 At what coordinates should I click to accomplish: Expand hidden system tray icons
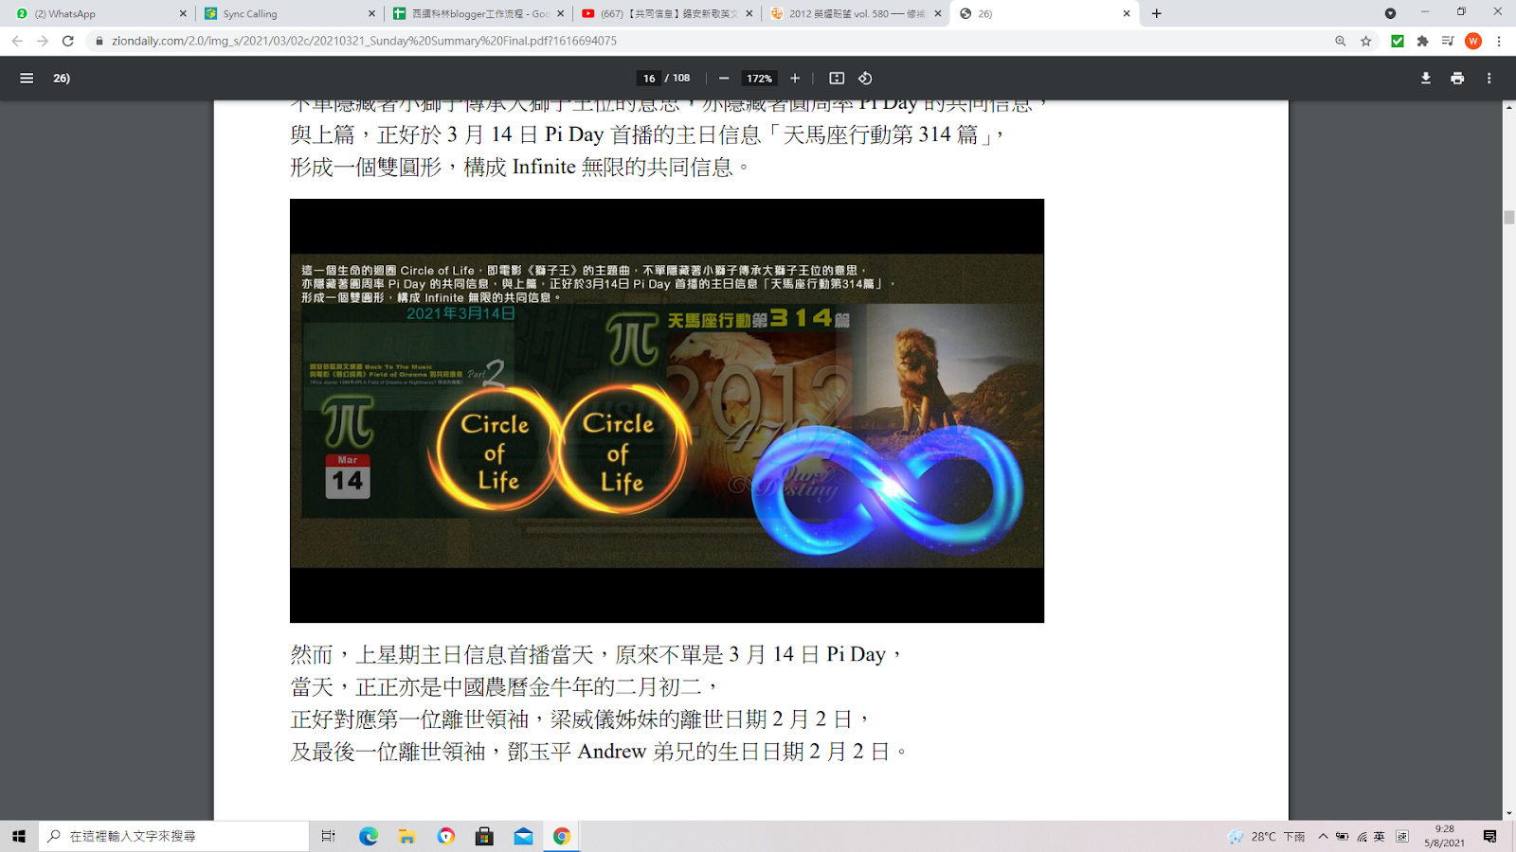tap(1323, 836)
